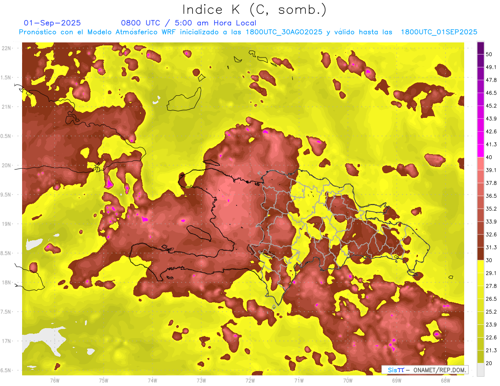Click the '17N' latitude label

tap(6, 341)
